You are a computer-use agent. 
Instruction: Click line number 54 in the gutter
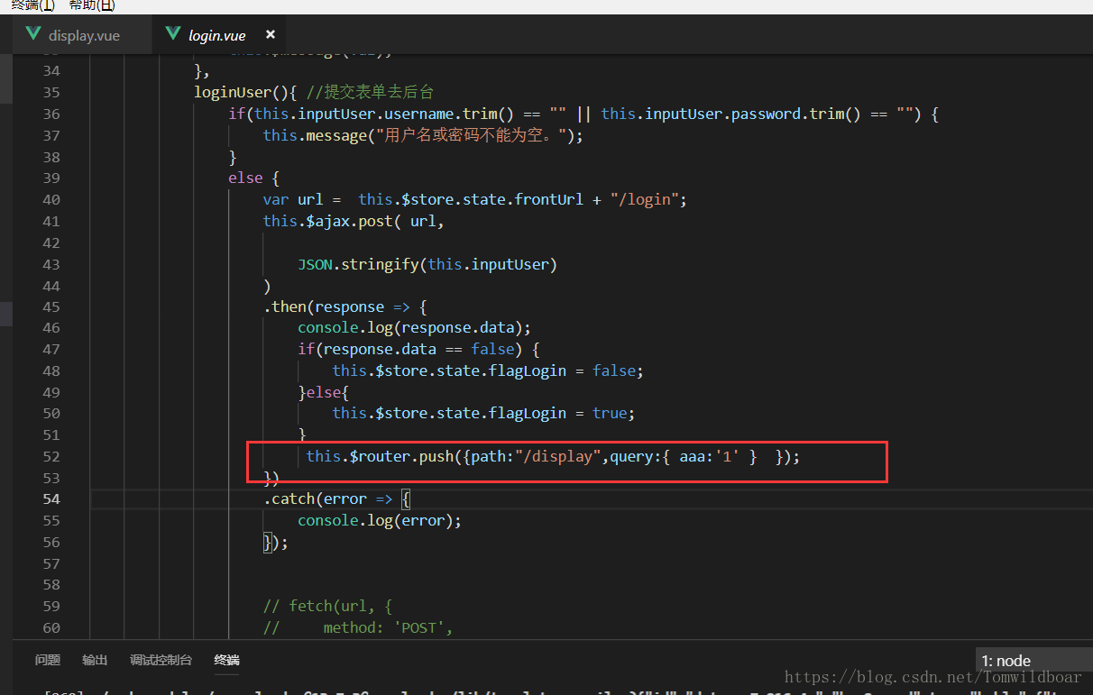click(x=51, y=498)
